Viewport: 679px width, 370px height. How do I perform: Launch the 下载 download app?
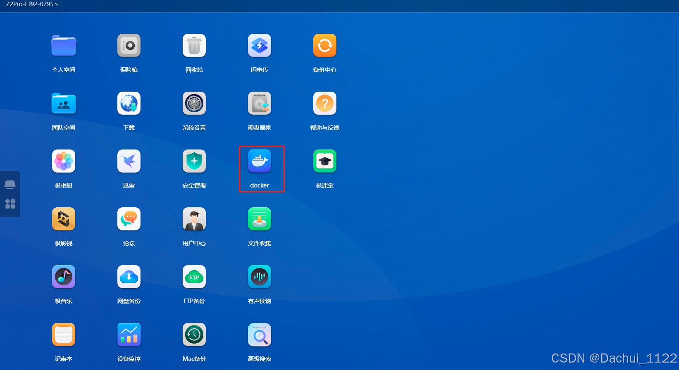coord(129,103)
